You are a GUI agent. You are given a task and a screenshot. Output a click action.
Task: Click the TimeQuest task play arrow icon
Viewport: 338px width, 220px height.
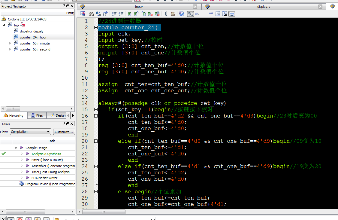(28, 172)
